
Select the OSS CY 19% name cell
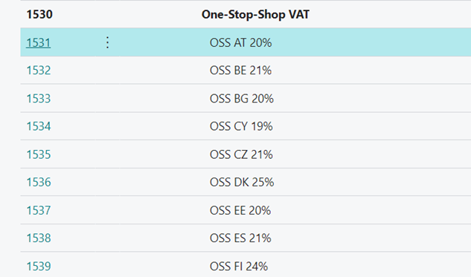pyautogui.click(x=241, y=126)
